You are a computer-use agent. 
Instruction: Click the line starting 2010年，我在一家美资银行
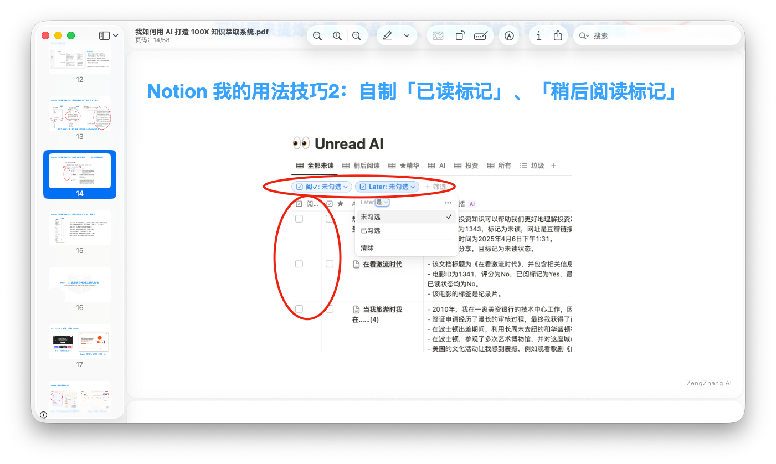[x=499, y=309]
